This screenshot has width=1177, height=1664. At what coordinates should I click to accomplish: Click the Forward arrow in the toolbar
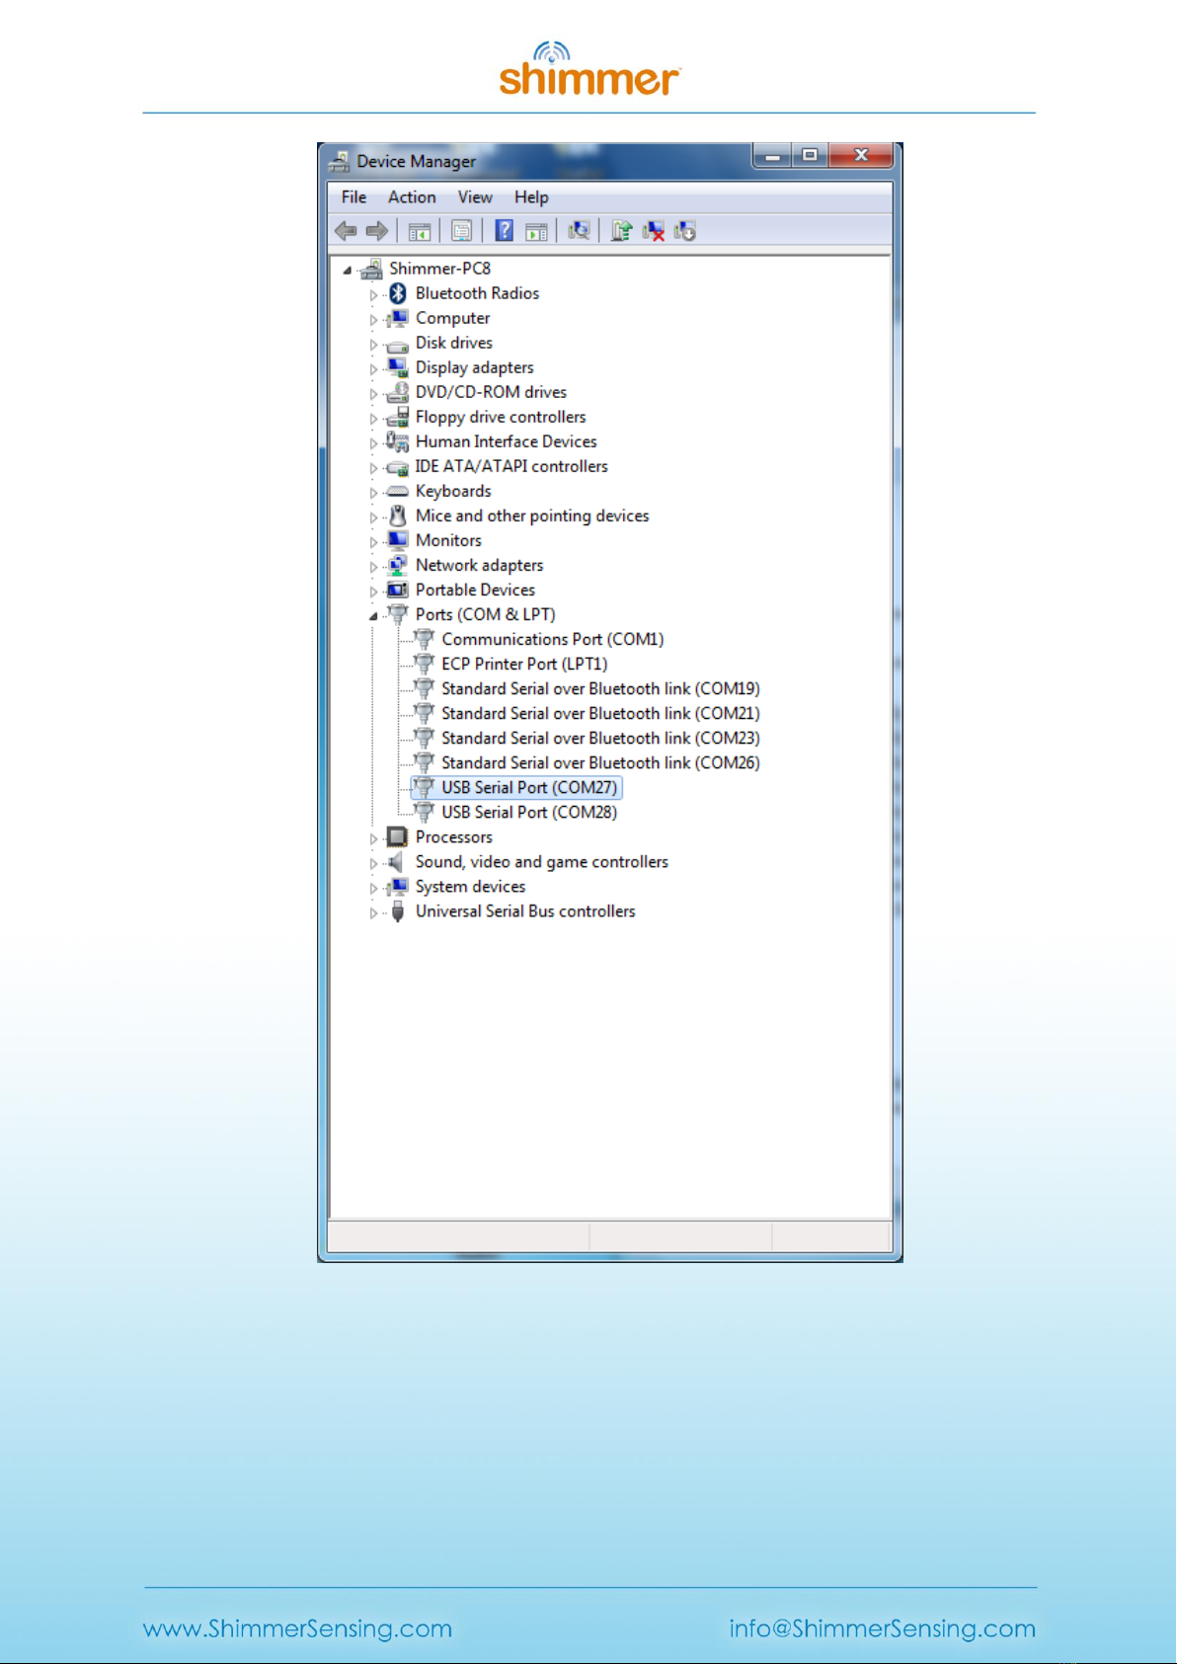376,231
